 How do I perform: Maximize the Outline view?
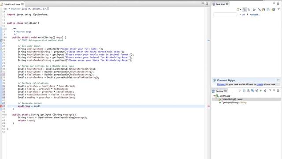278,91
